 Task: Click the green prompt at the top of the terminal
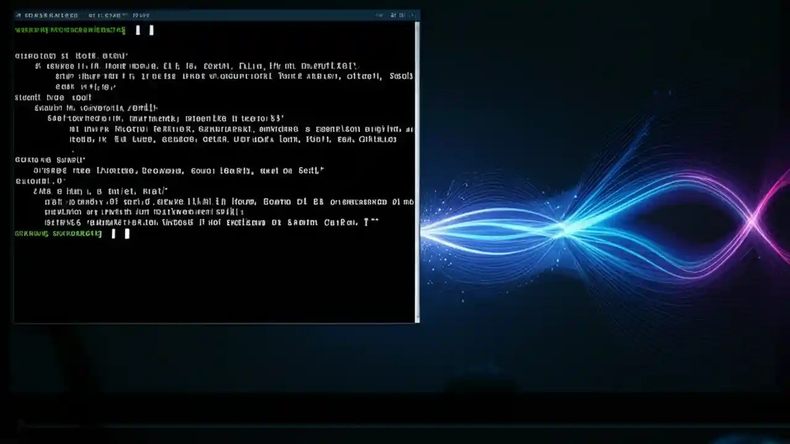[x=70, y=30]
